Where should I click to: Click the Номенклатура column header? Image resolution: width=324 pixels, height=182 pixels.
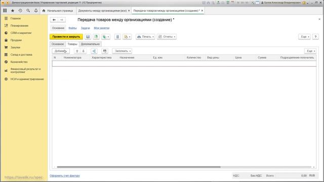coord(72,58)
